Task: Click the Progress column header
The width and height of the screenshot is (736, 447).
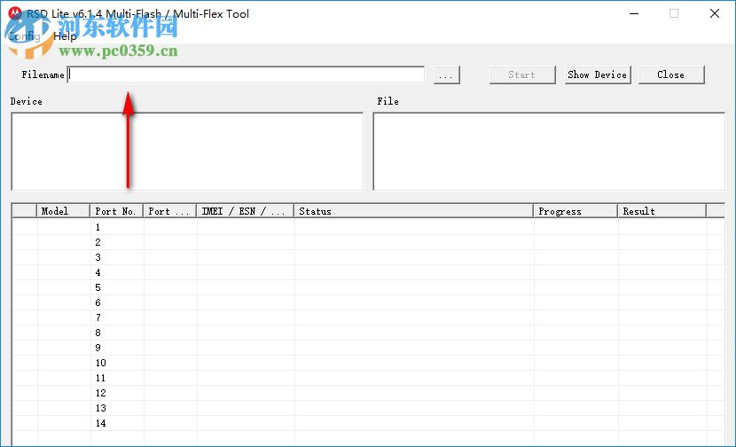Action: [x=575, y=211]
